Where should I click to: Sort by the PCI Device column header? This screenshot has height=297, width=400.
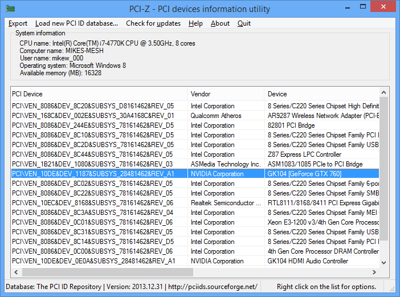(99, 94)
